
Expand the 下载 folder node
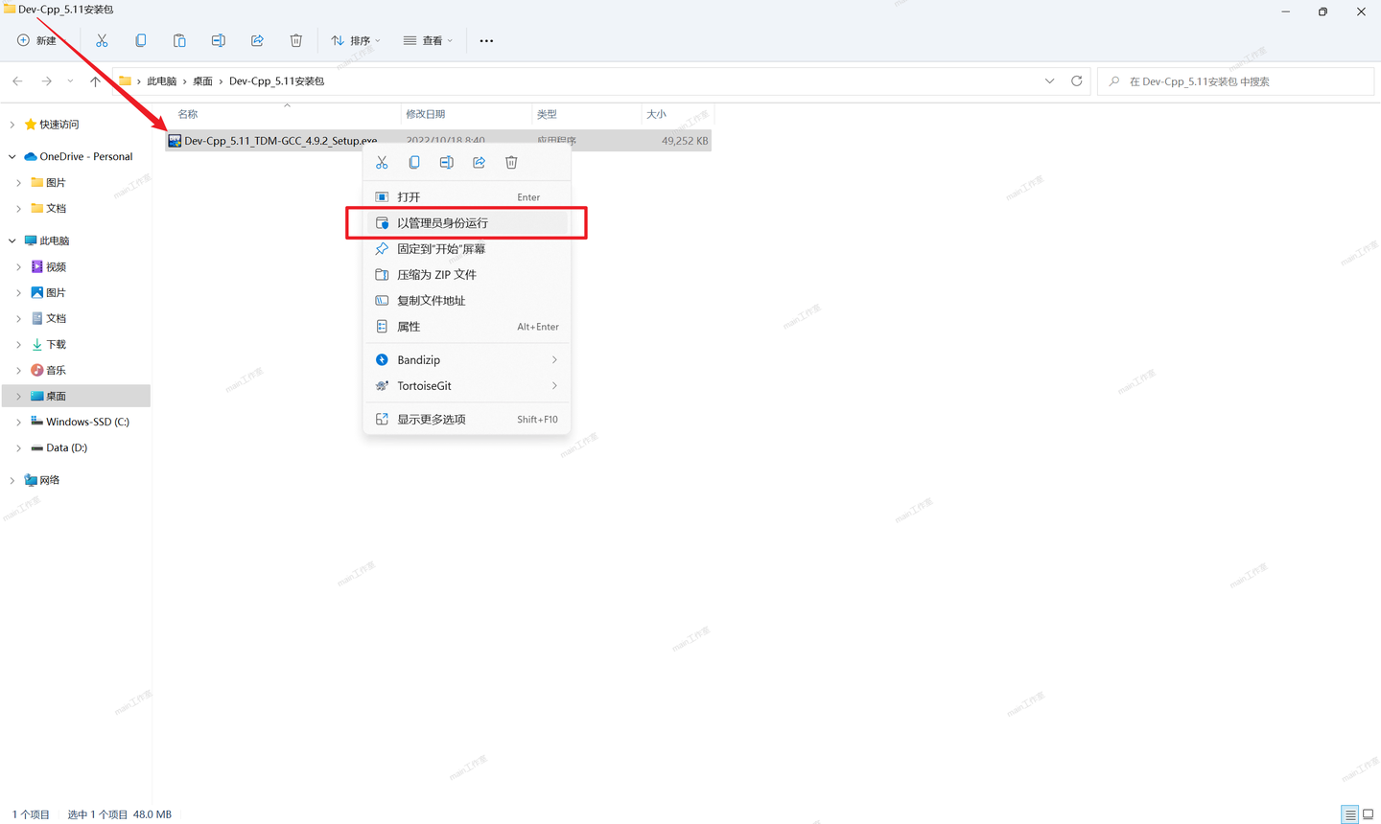pyautogui.click(x=19, y=344)
